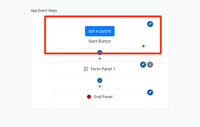This screenshot has height=127, width=200.
Task: Click the "Start Button" label text
Action: [100, 41]
